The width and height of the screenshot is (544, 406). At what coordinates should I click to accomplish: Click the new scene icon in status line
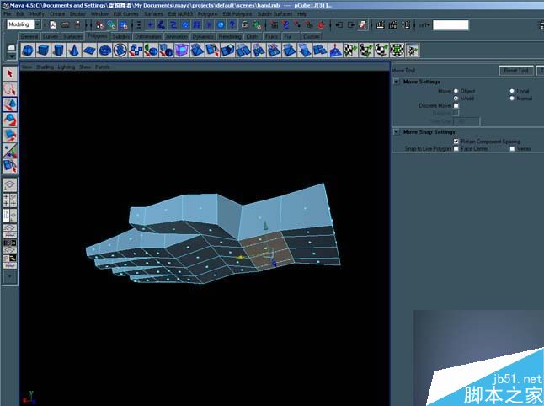click(53, 24)
